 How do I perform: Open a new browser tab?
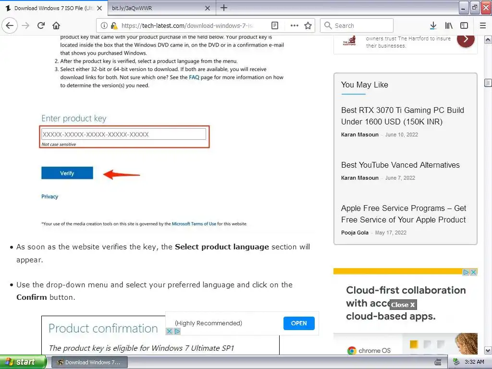(x=224, y=8)
